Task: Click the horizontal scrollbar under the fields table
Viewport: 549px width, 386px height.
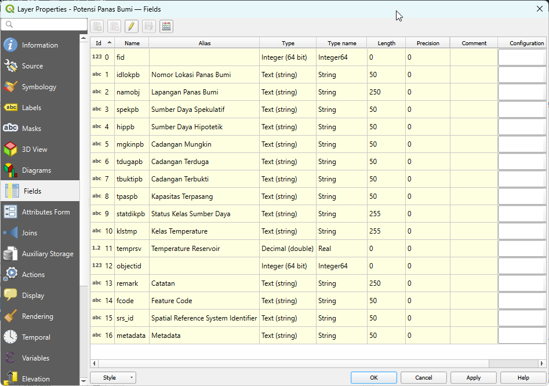Action: click(290, 363)
